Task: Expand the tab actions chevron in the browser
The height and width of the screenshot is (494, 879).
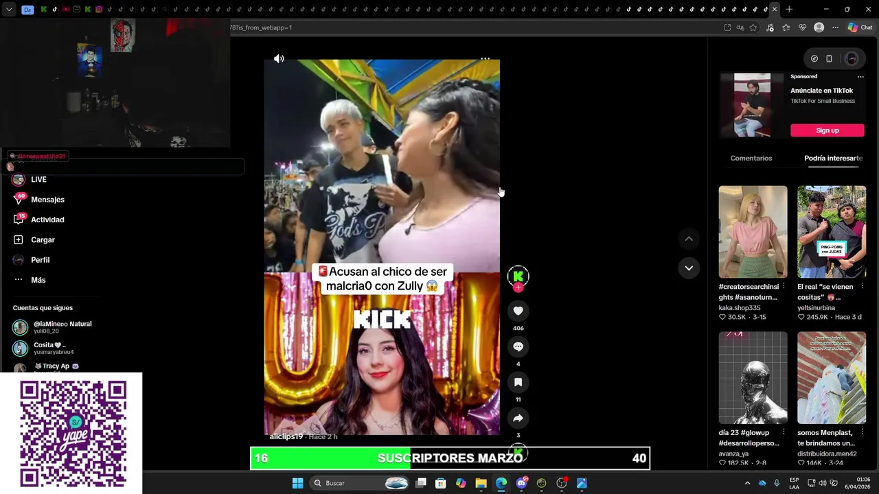Action: (10, 10)
